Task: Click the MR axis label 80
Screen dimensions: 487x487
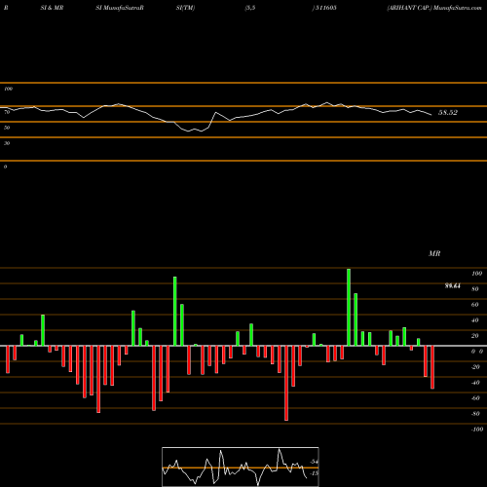Action: click(x=475, y=289)
